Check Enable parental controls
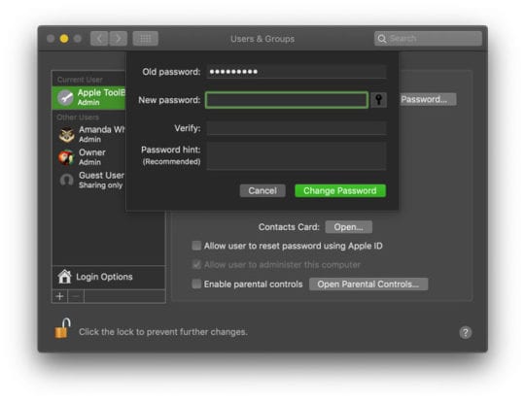The height and width of the screenshot is (402, 525). [x=196, y=284]
